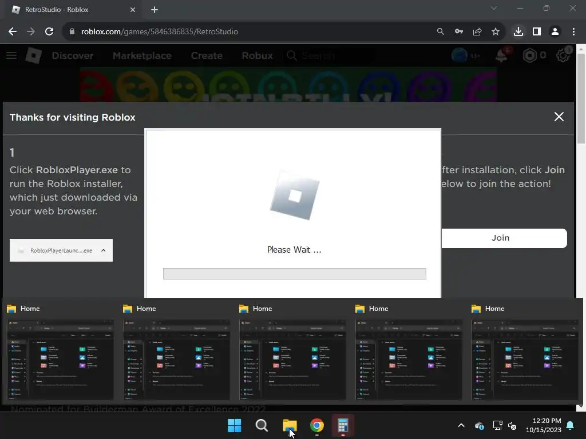Open the Marketplace page
The height and width of the screenshot is (439, 586).
click(x=142, y=55)
